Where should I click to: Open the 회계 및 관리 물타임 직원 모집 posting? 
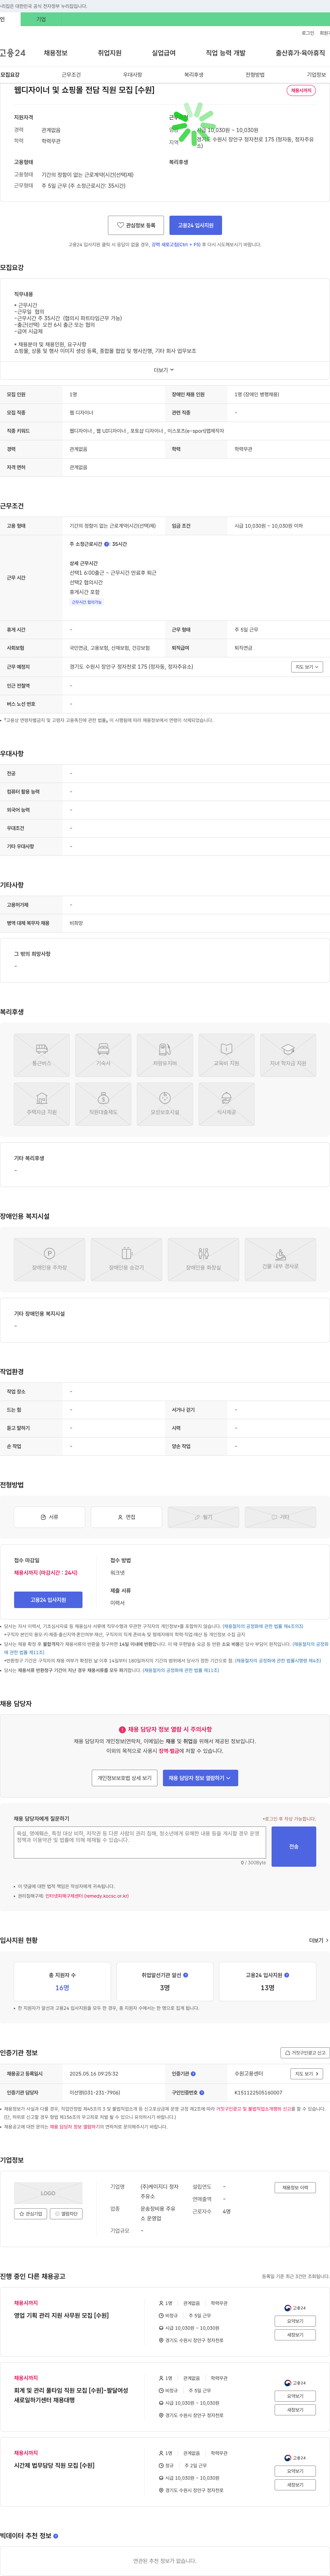(x=71, y=2395)
